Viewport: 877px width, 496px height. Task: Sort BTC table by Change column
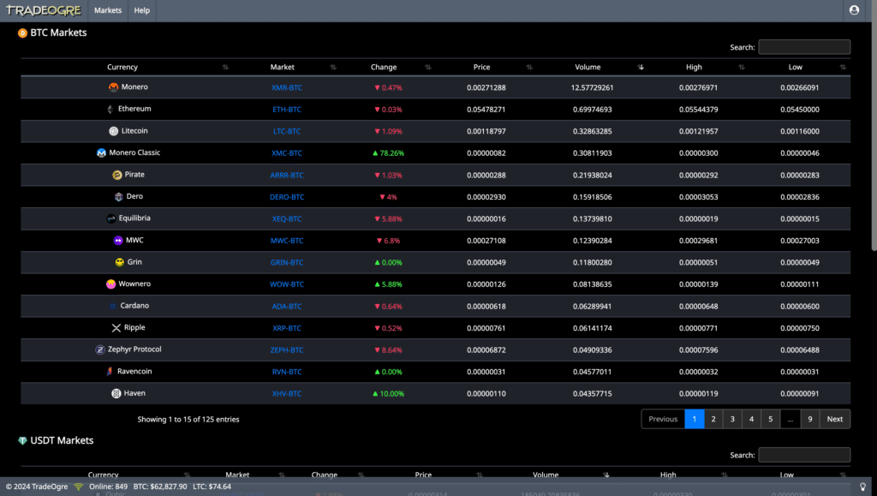tap(384, 67)
